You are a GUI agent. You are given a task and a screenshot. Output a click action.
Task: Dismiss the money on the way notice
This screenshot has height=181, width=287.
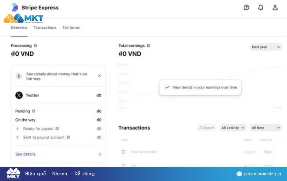point(99,76)
